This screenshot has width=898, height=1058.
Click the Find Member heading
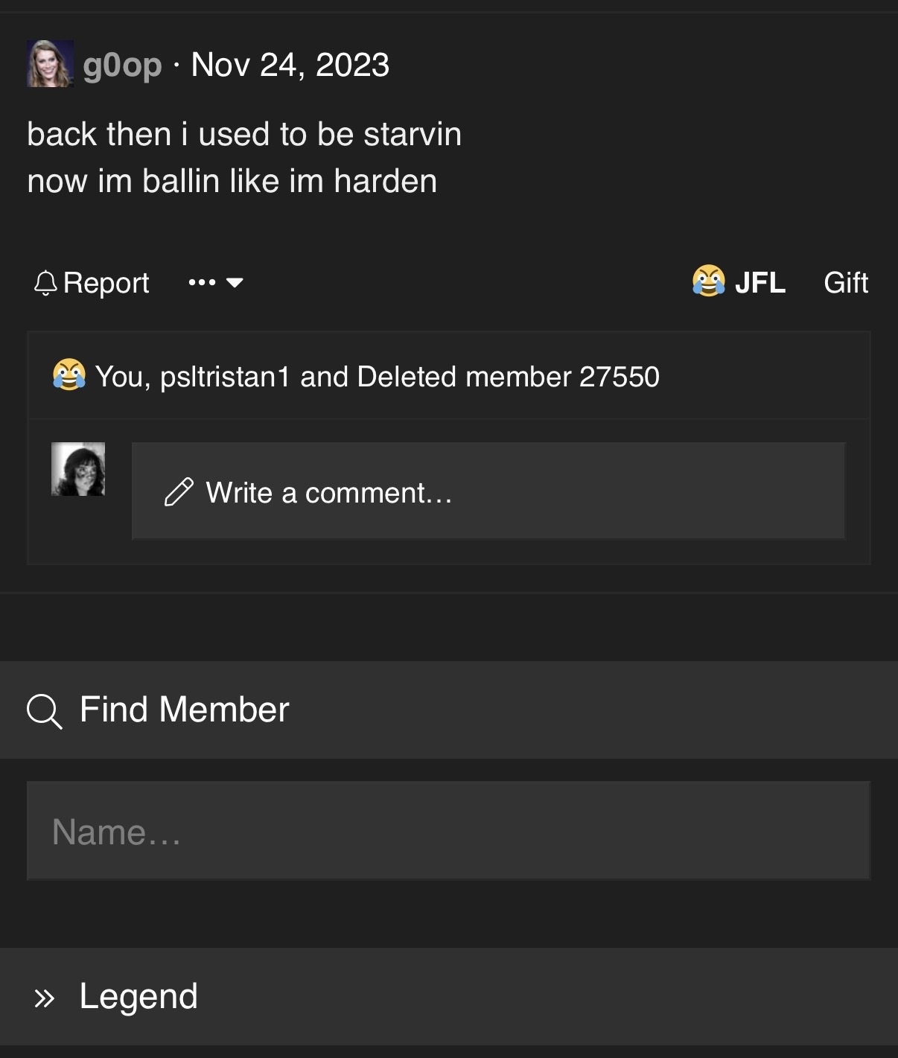[185, 710]
